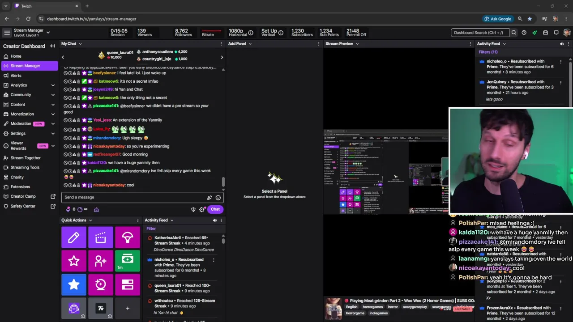Screen dimensions: 573x322
Task: Bookmark this page with star icon
Action: pyautogui.click(x=530, y=19)
